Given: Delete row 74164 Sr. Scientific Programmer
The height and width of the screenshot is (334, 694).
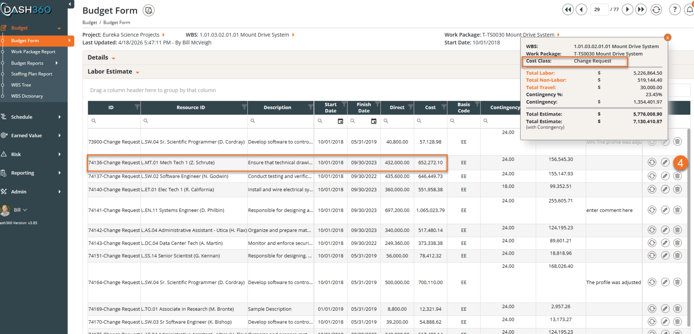Looking at the screenshot, I should click(x=677, y=282).
